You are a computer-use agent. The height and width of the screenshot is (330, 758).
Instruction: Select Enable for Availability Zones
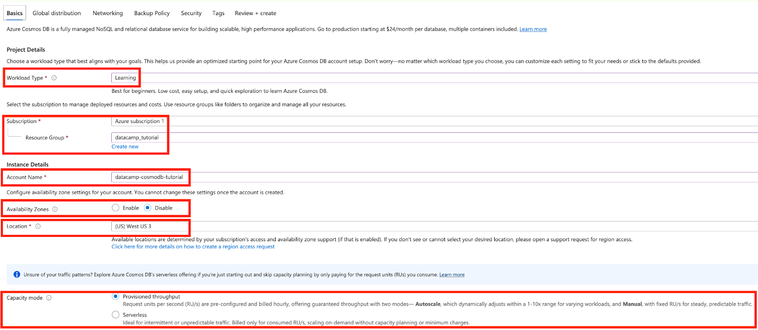pos(116,208)
